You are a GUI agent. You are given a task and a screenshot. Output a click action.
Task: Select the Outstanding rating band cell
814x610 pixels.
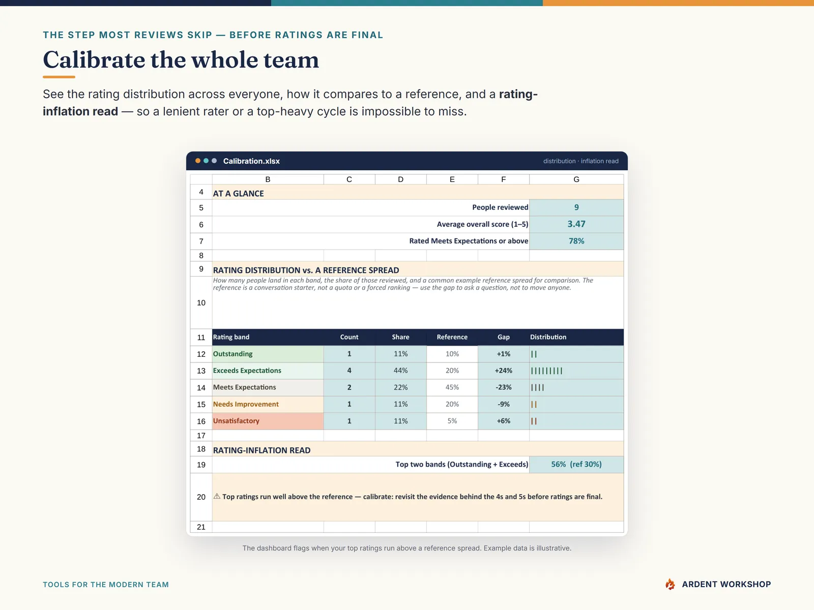268,354
